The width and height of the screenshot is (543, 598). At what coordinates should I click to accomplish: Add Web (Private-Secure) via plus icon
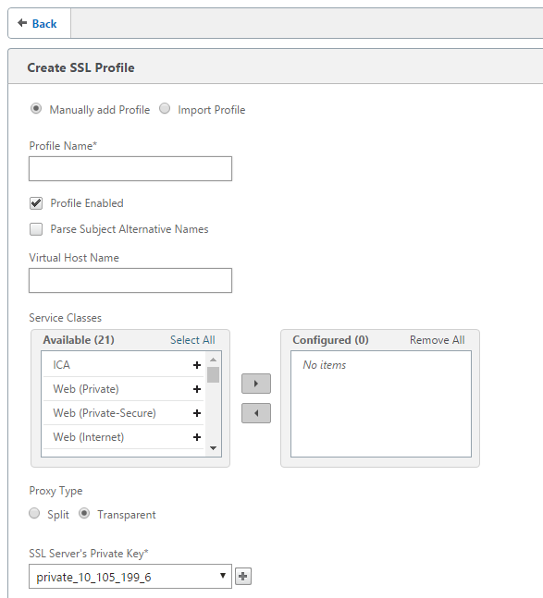(197, 413)
